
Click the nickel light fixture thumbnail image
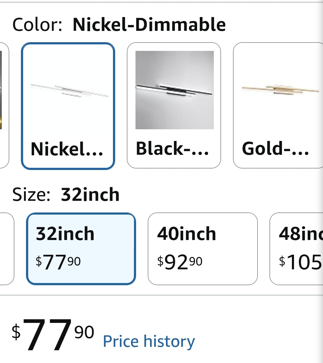[x=69, y=91]
